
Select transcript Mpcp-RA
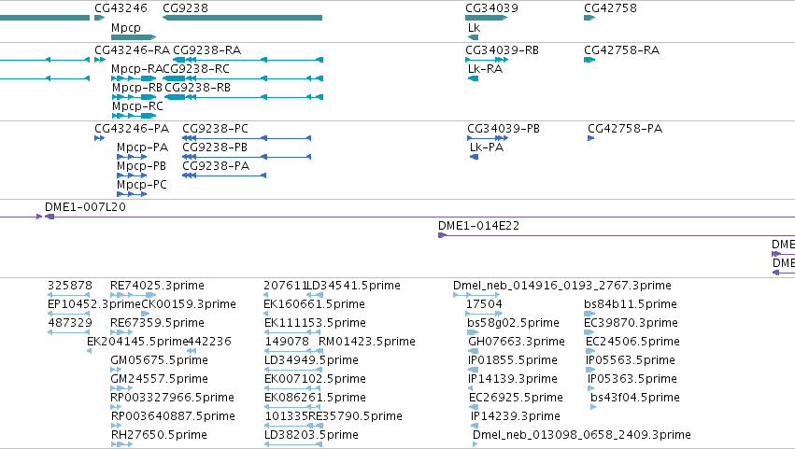pyautogui.click(x=137, y=69)
